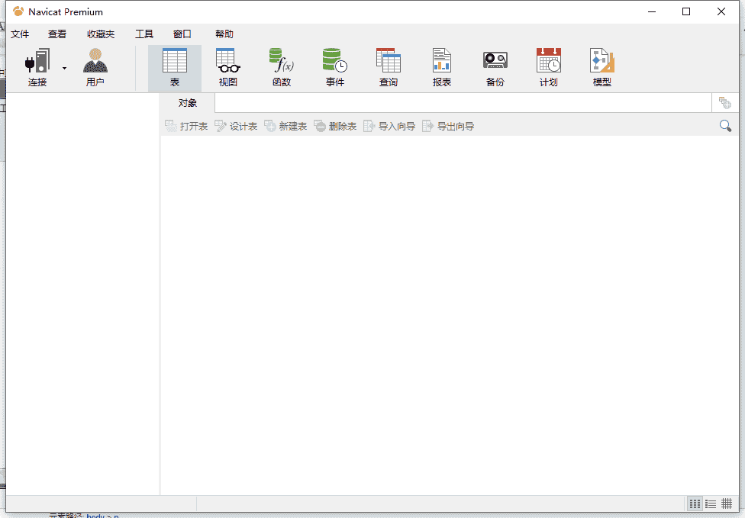Viewport: 745px width, 518px height.
Task: Open the 报表 (Report) section
Action: [442, 67]
